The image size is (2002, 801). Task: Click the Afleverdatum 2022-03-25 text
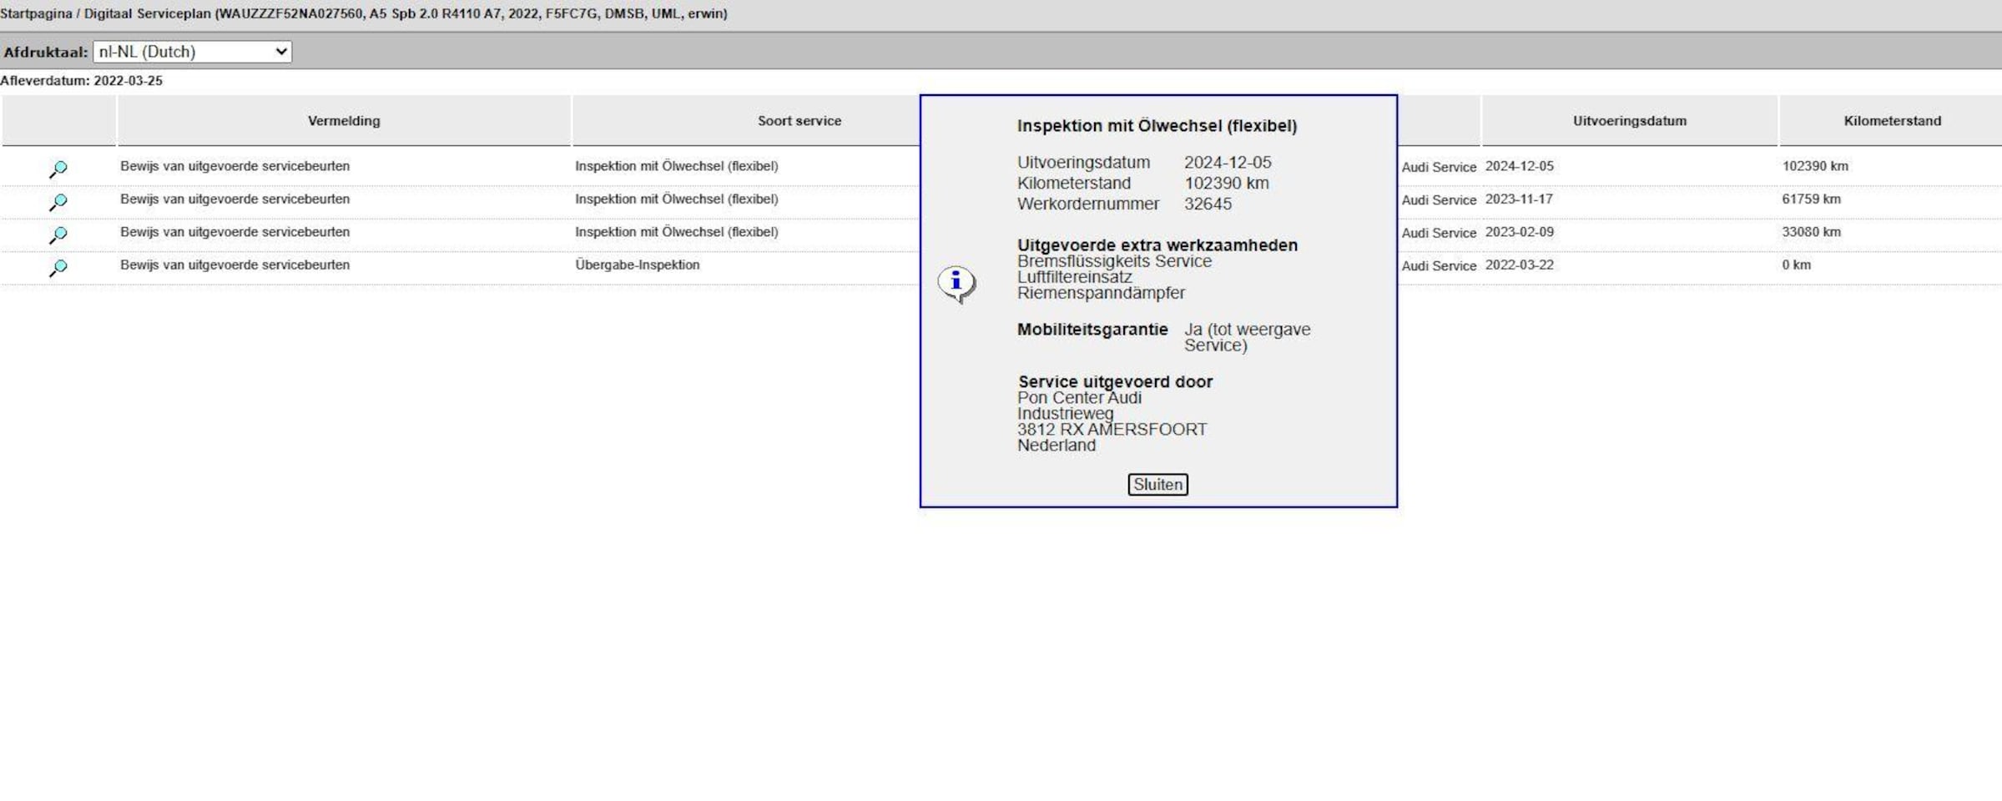pyautogui.click(x=82, y=81)
